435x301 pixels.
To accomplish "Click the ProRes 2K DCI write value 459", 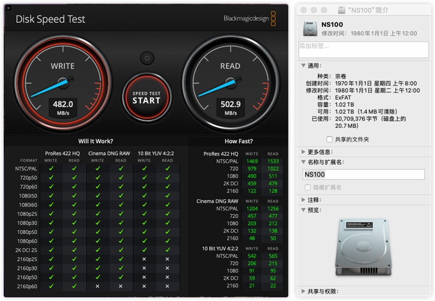I will pos(252,183).
